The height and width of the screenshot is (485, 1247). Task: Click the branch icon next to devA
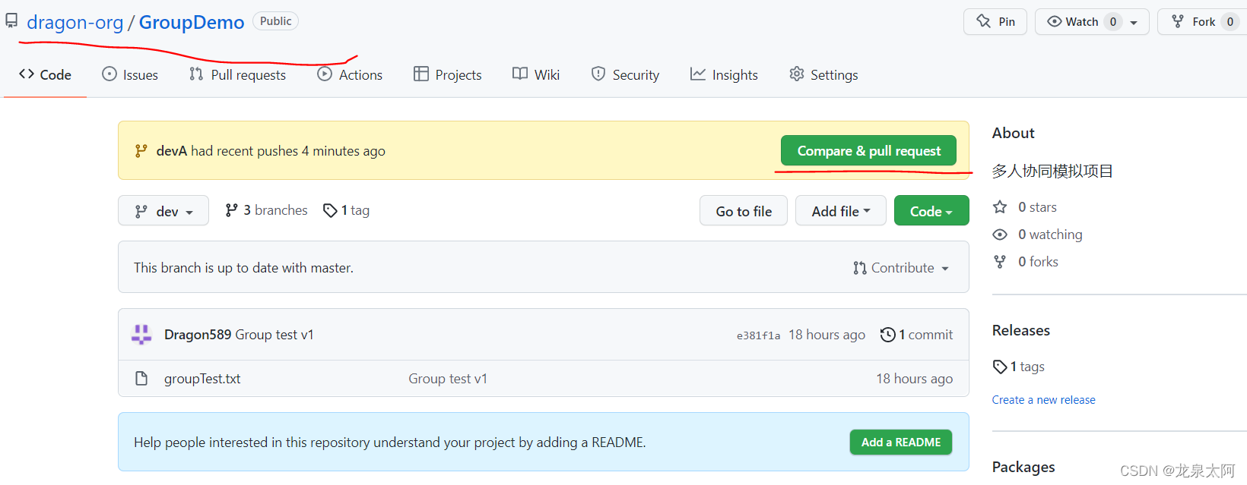pos(141,151)
